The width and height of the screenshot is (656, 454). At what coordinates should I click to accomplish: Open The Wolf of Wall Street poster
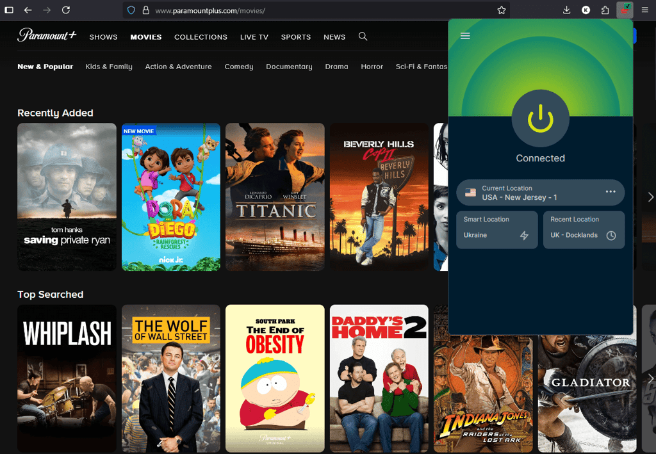point(170,378)
